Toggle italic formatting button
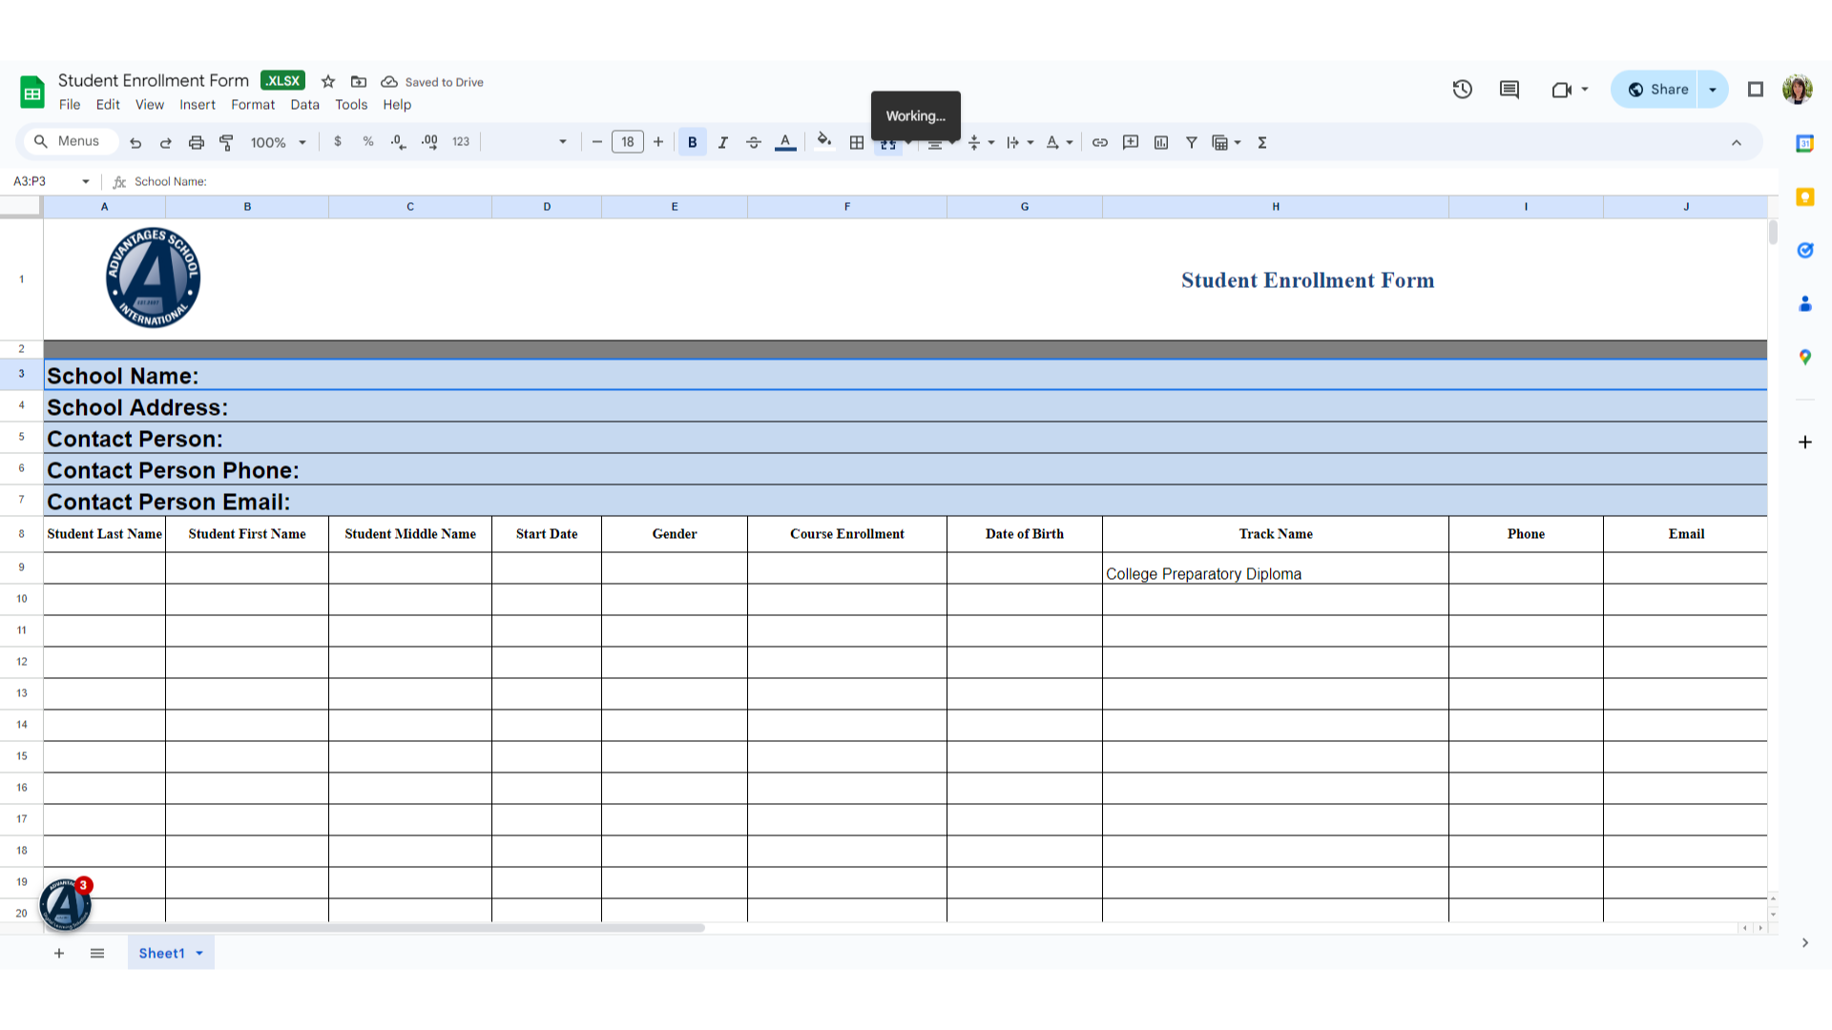 pos(723,142)
